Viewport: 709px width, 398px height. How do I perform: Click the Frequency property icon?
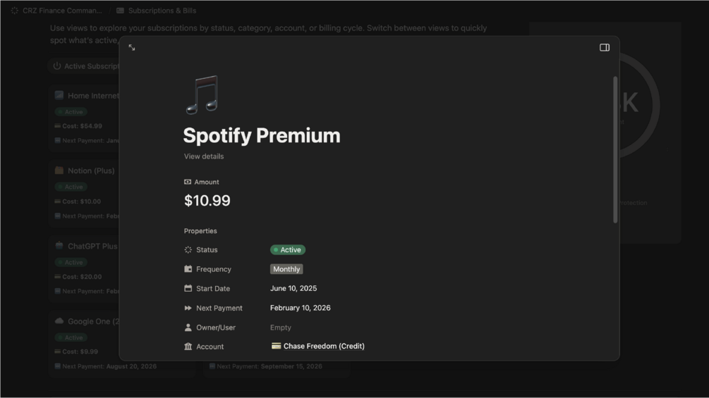(188, 269)
